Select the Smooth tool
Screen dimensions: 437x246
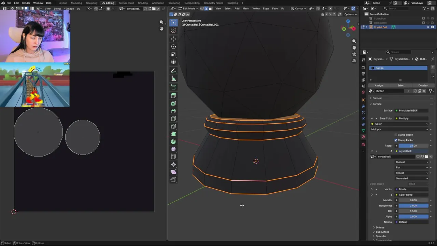[173, 149]
